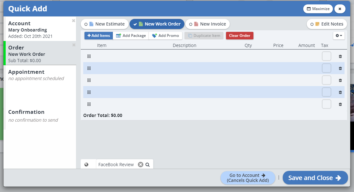354x192 pixels.
Task: Search referral sources with magnifier icon
Action: (x=148, y=165)
